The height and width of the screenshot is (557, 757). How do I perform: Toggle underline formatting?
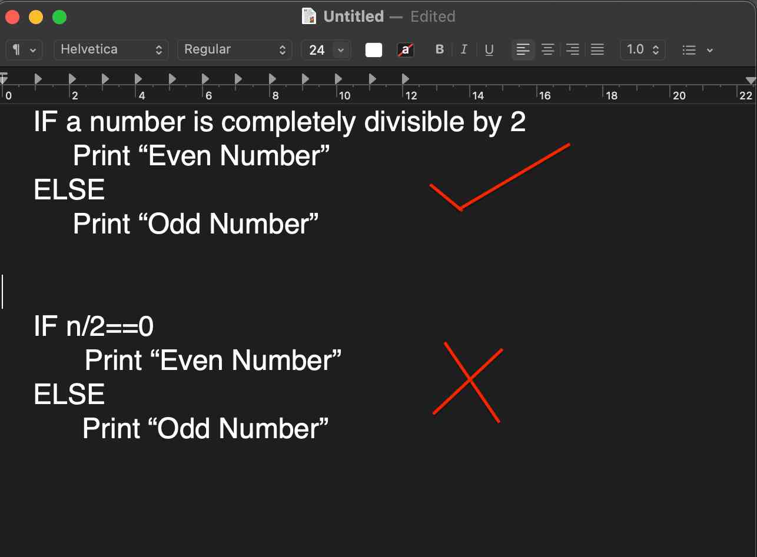click(x=489, y=50)
